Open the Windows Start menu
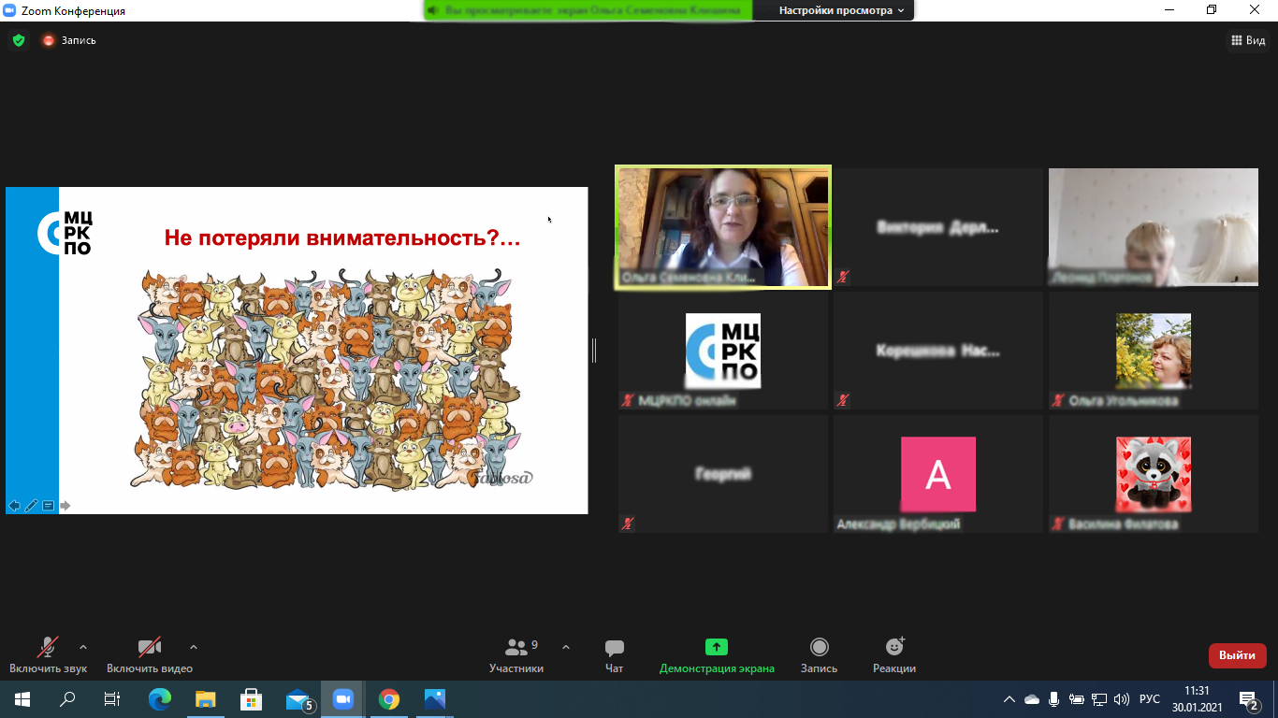1278x718 pixels. [x=22, y=698]
